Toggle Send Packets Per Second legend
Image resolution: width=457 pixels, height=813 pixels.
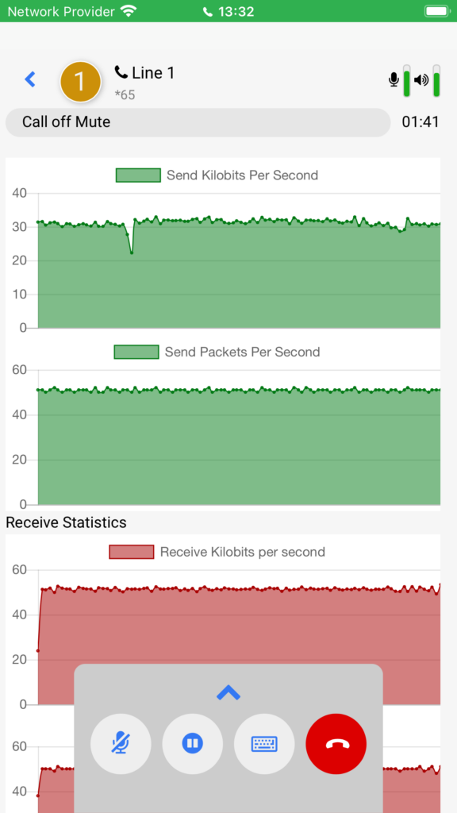point(217,352)
